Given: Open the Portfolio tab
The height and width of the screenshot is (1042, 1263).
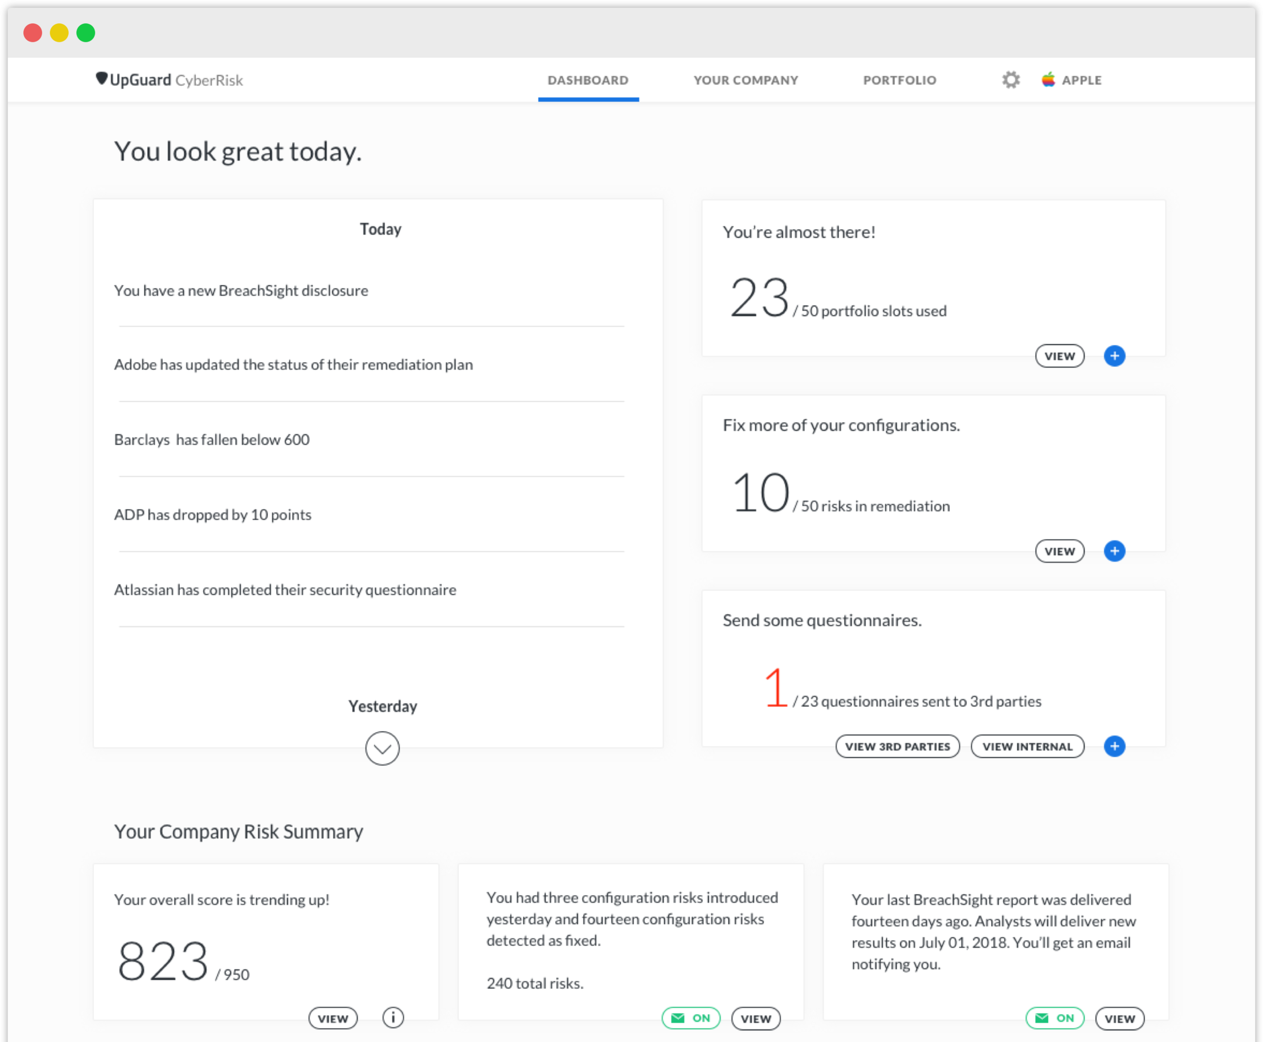Looking at the screenshot, I should point(899,80).
